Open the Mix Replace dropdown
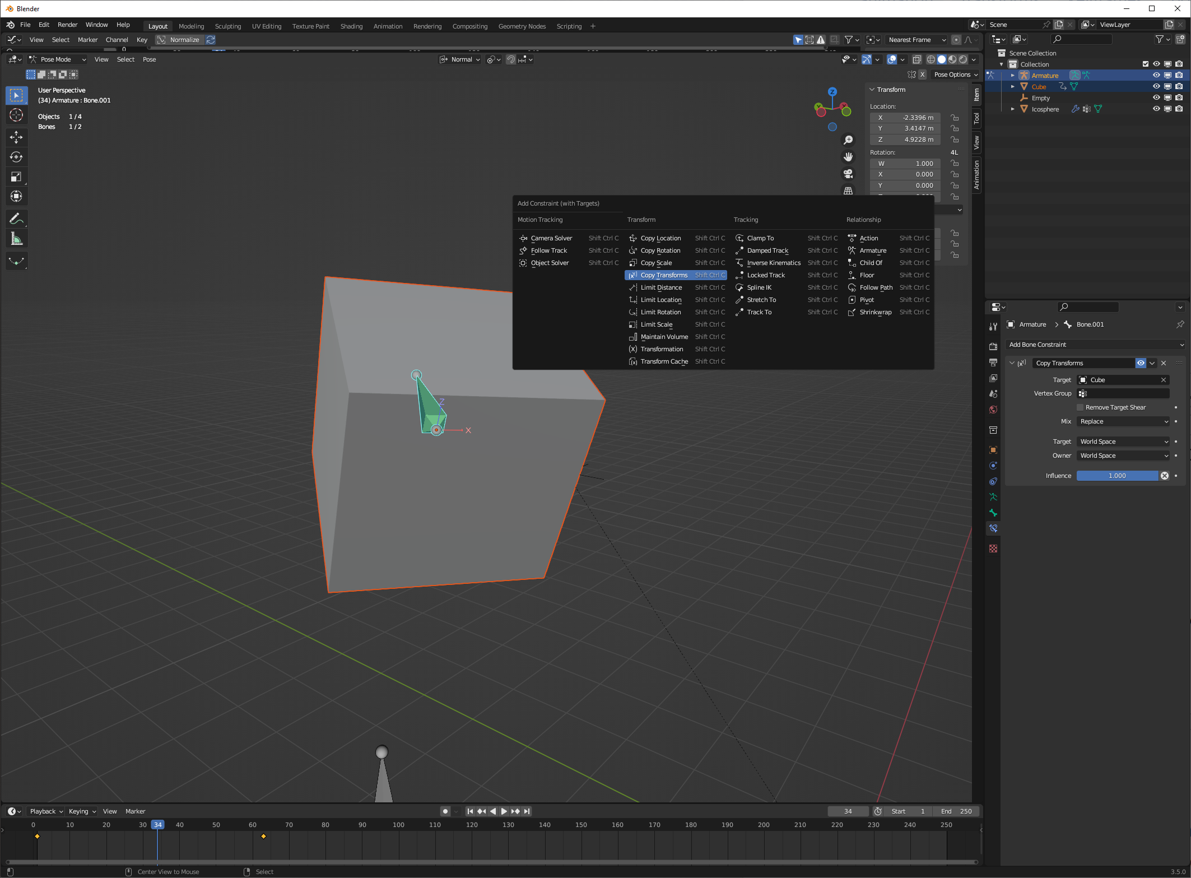 (x=1123, y=421)
